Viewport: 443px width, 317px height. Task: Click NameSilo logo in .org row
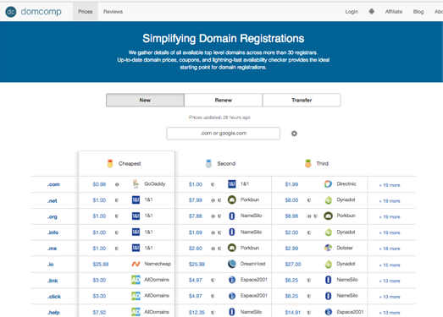tap(232, 216)
